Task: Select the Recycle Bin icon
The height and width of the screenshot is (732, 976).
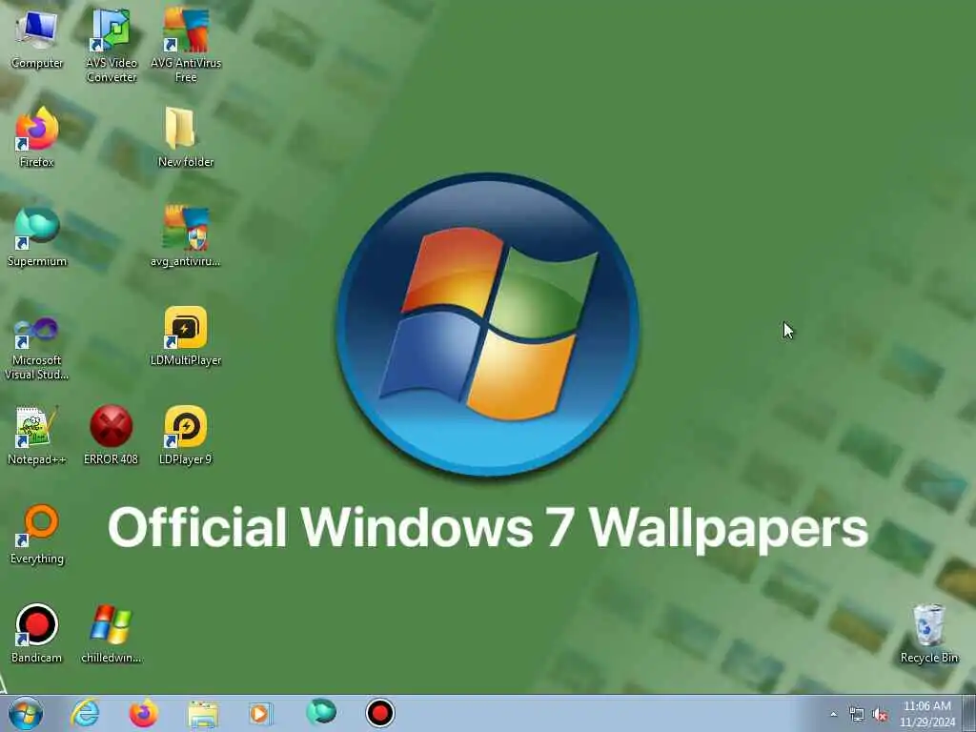Action: [x=928, y=633]
